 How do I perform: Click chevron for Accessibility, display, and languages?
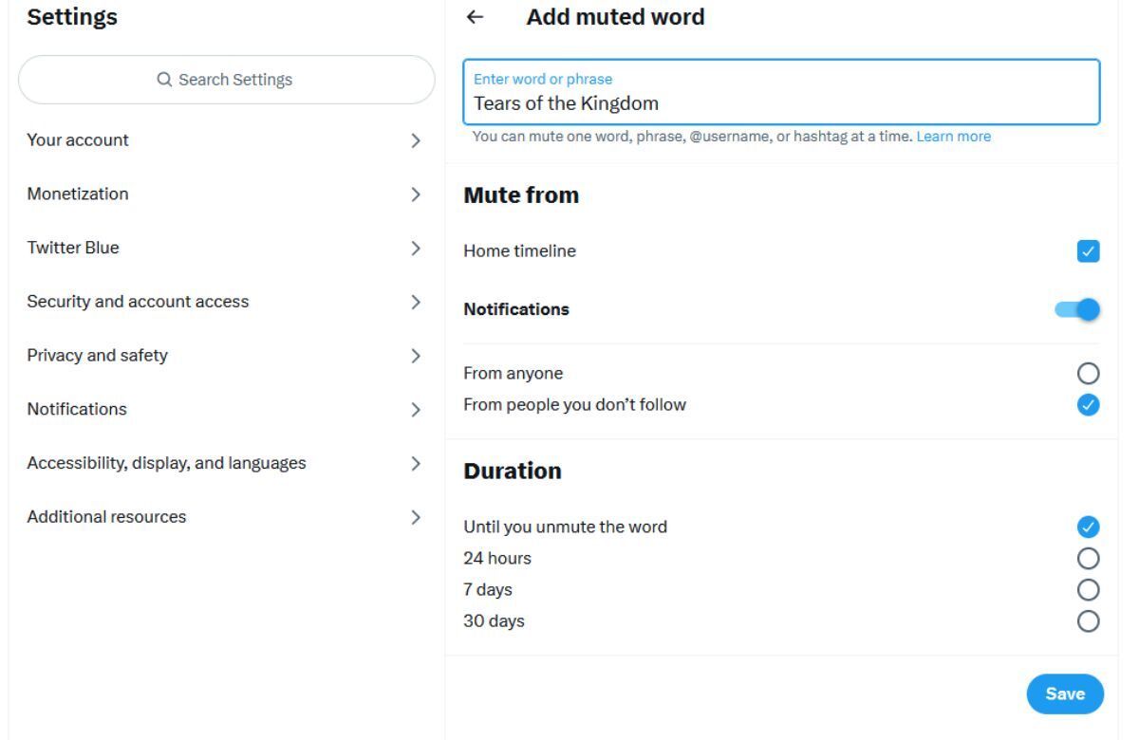[415, 464]
